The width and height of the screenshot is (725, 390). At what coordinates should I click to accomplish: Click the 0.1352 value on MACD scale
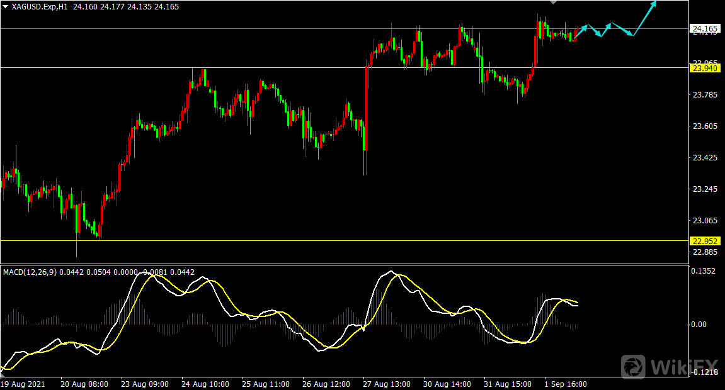pyautogui.click(x=704, y=272)
